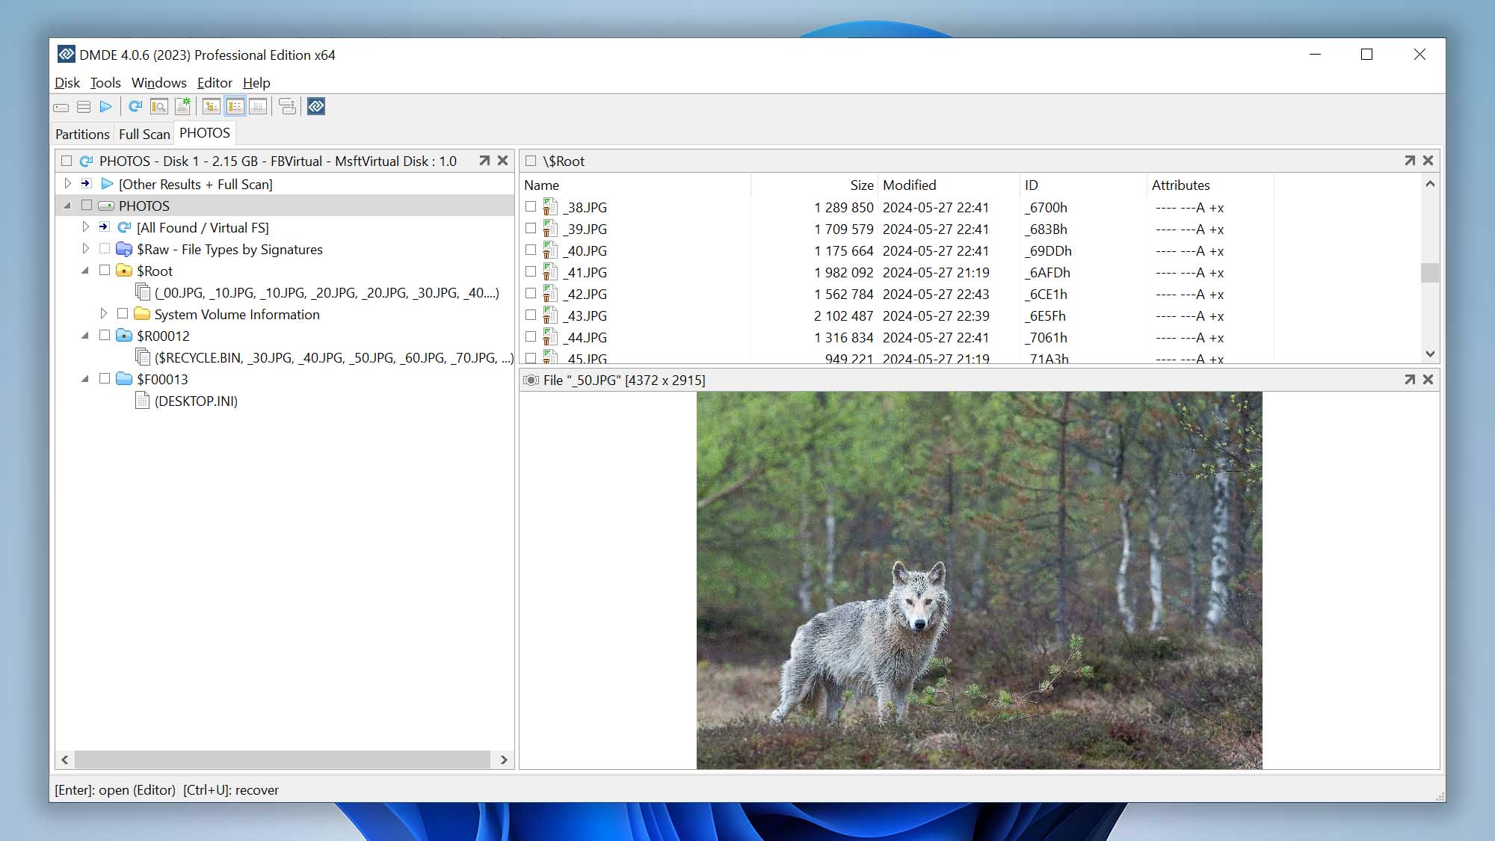The width and height of the screenshot is (1495, 841).
Task: Open the disk selection toolbar icon
Action: coord(61,106)
